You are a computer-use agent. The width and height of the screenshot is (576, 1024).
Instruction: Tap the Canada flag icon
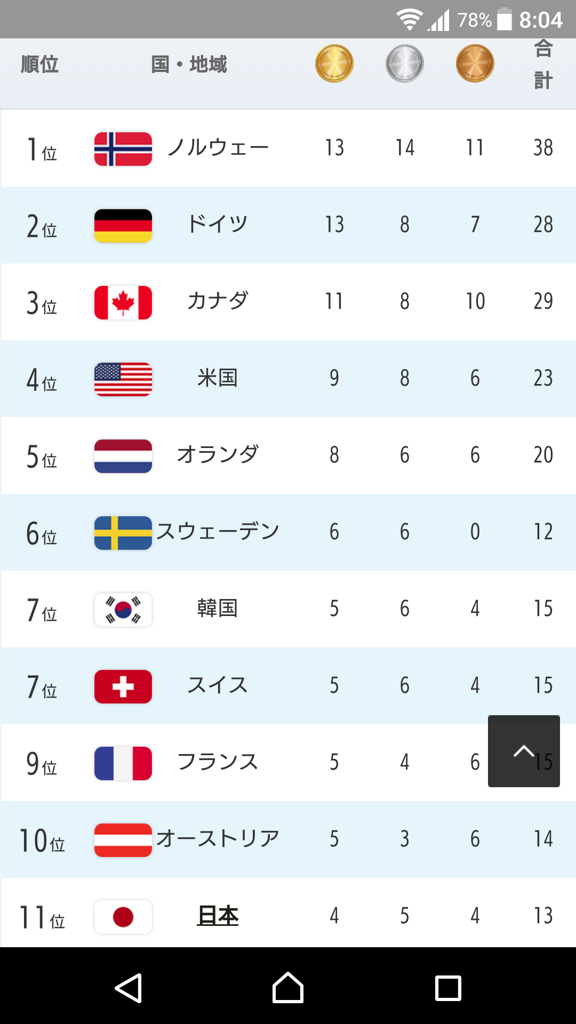(123, 302)
